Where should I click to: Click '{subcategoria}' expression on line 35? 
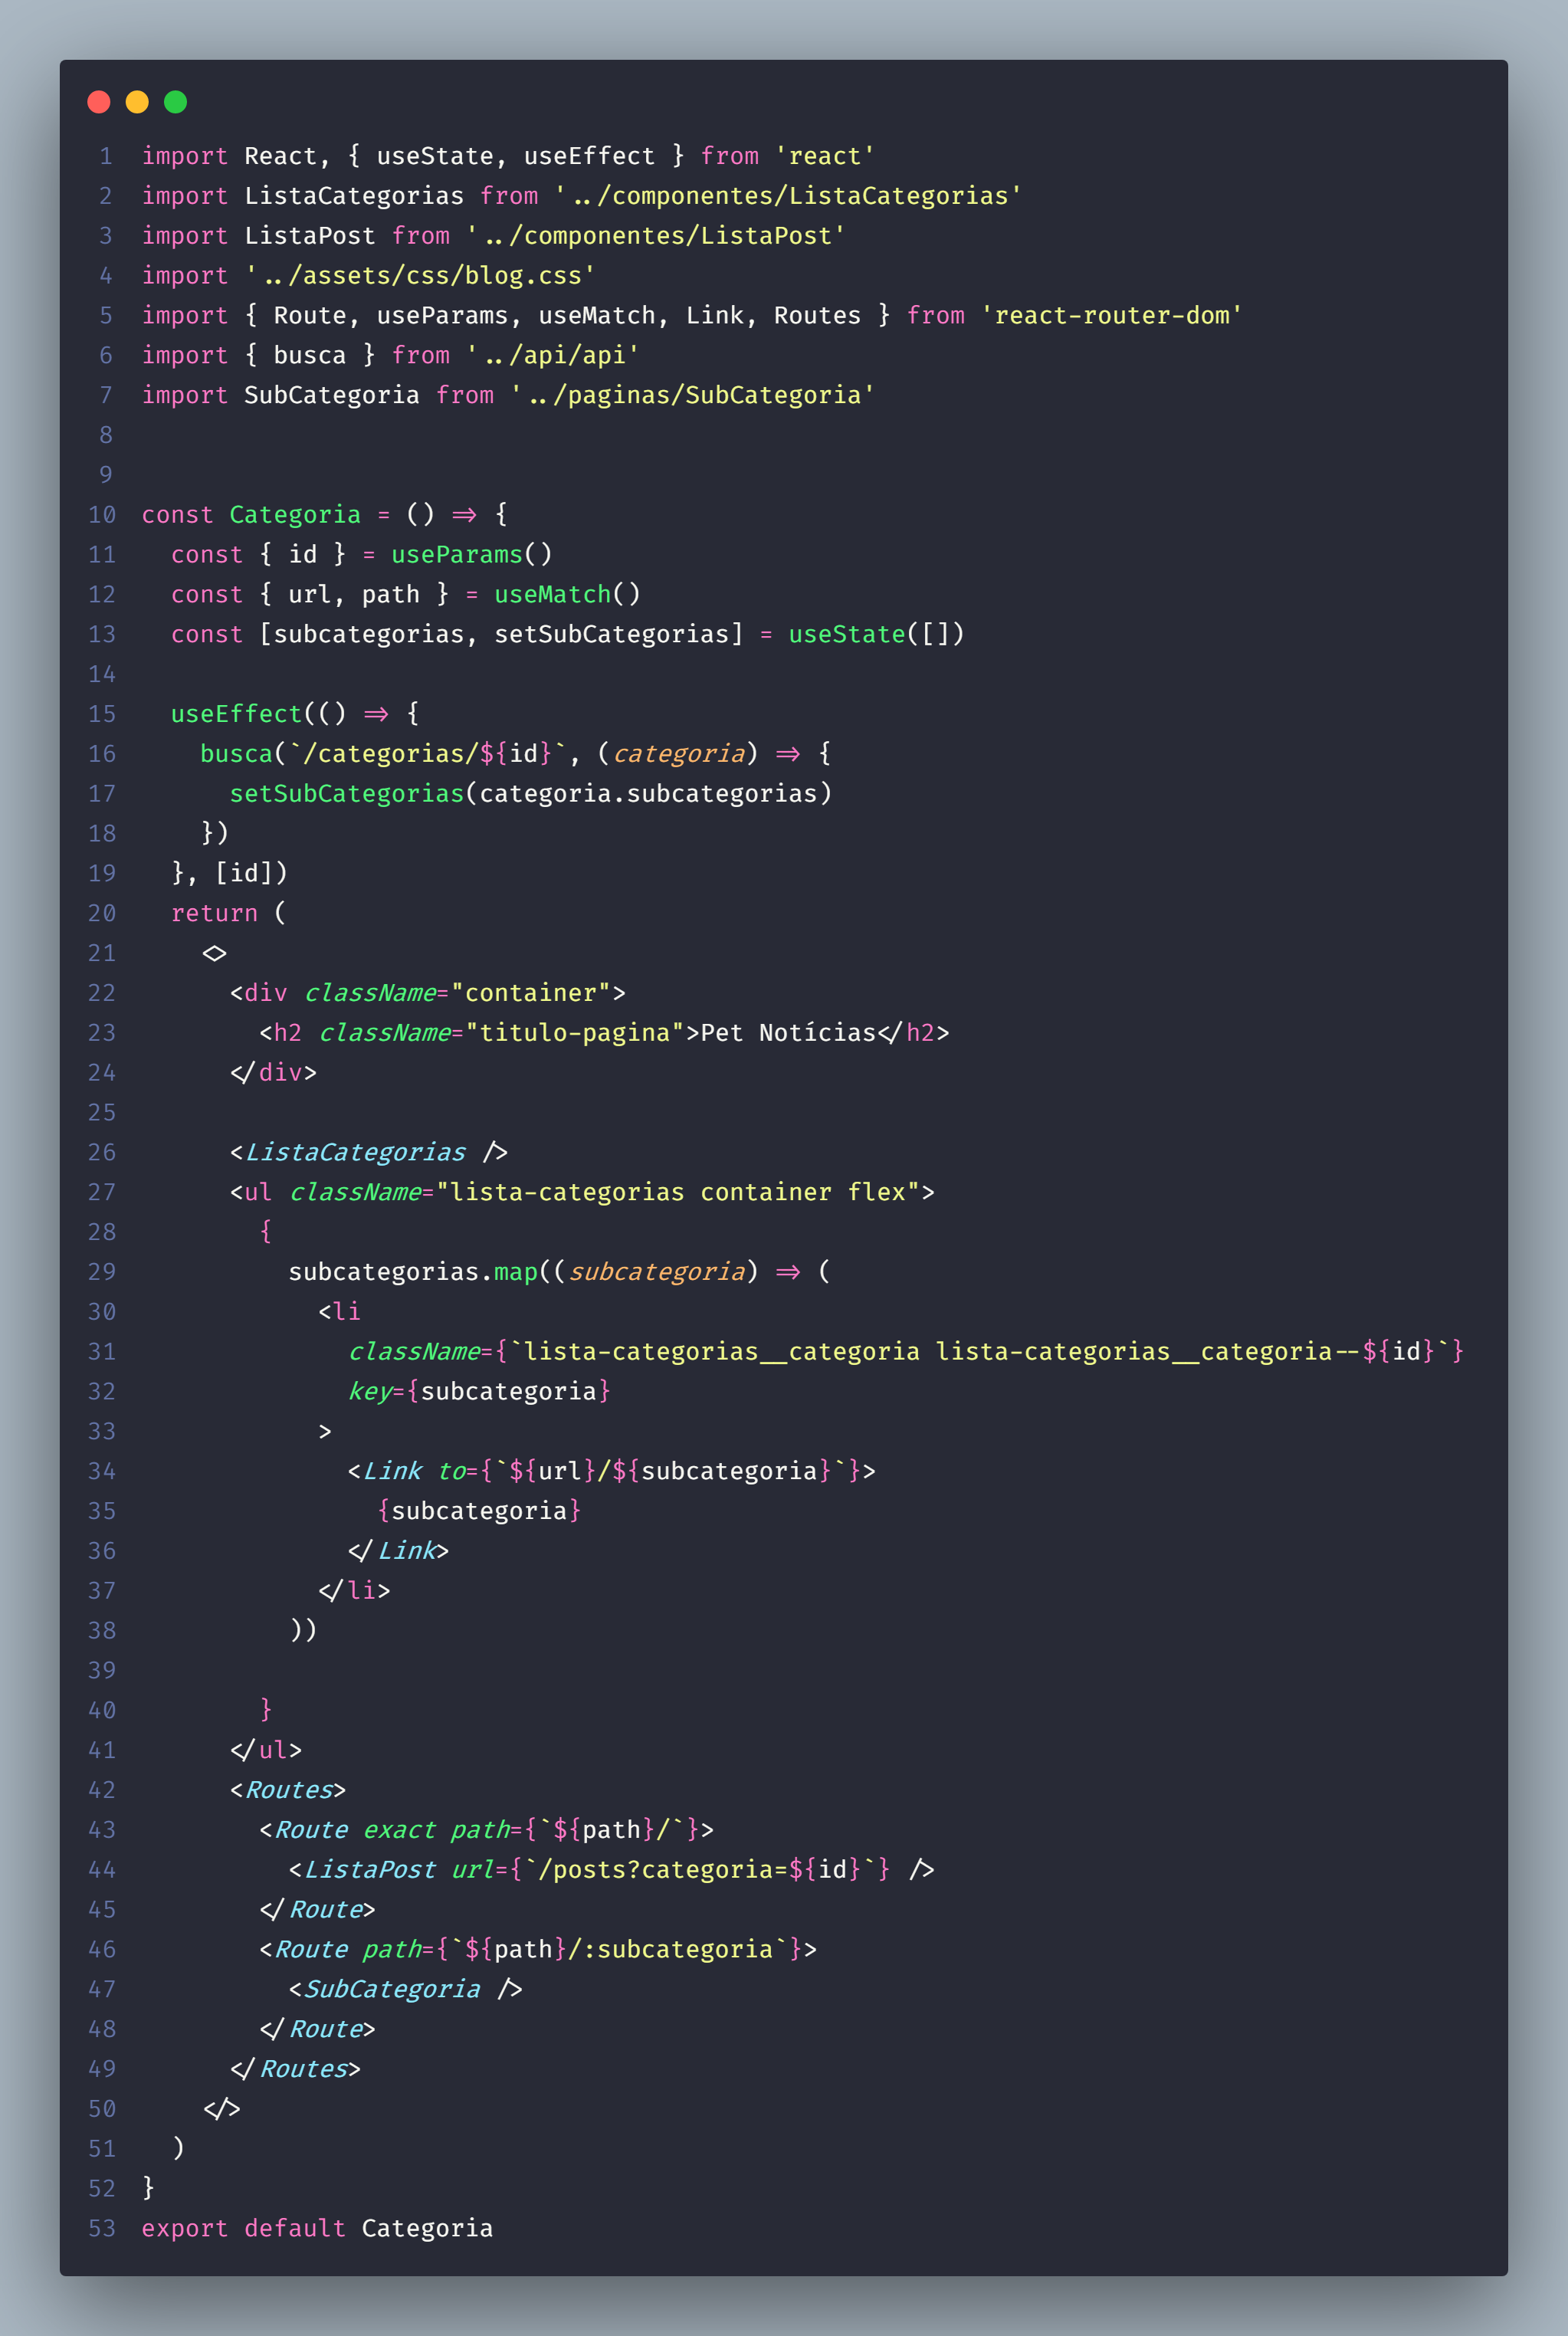pyautogui.click(x=479, y=1511)
